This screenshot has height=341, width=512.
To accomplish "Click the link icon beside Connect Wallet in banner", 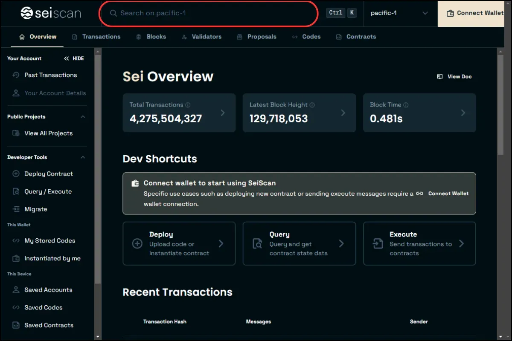I will click(x=420, y=194).
